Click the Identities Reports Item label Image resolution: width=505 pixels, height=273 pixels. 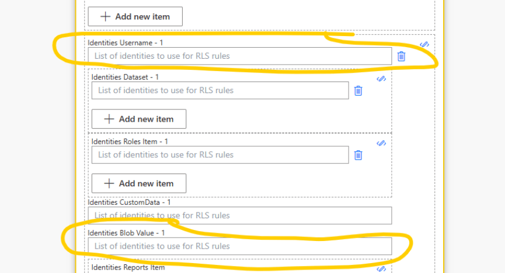pyautogui.click(x=126, y=268)
